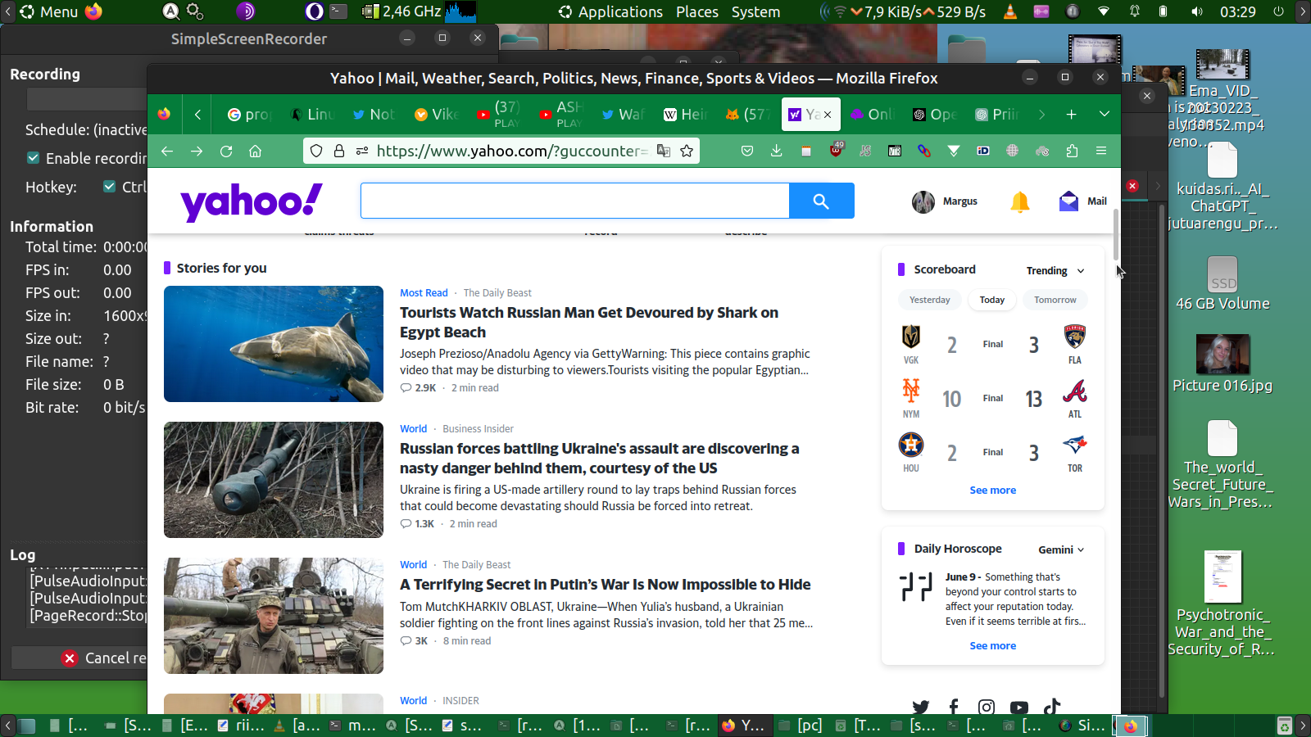Viewport: 1311px width, 737px height.
Task: Open Yahoo's Twitter profile icon
Action: point(921,707)
